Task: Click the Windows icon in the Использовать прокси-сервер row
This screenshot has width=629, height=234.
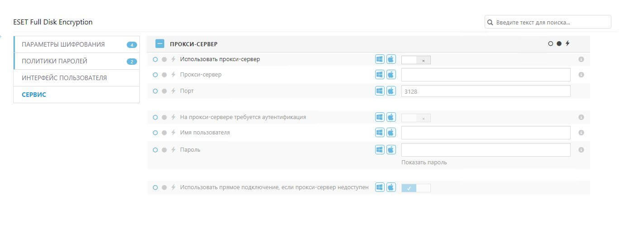Action: (x=380, y=59)
